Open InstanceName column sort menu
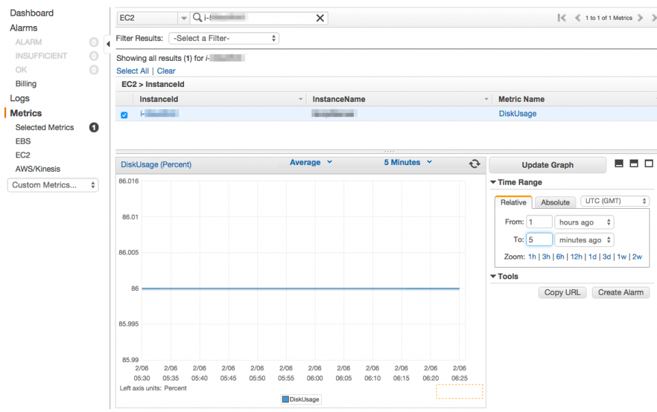This screenshot has width=657, height=412. 486,99
